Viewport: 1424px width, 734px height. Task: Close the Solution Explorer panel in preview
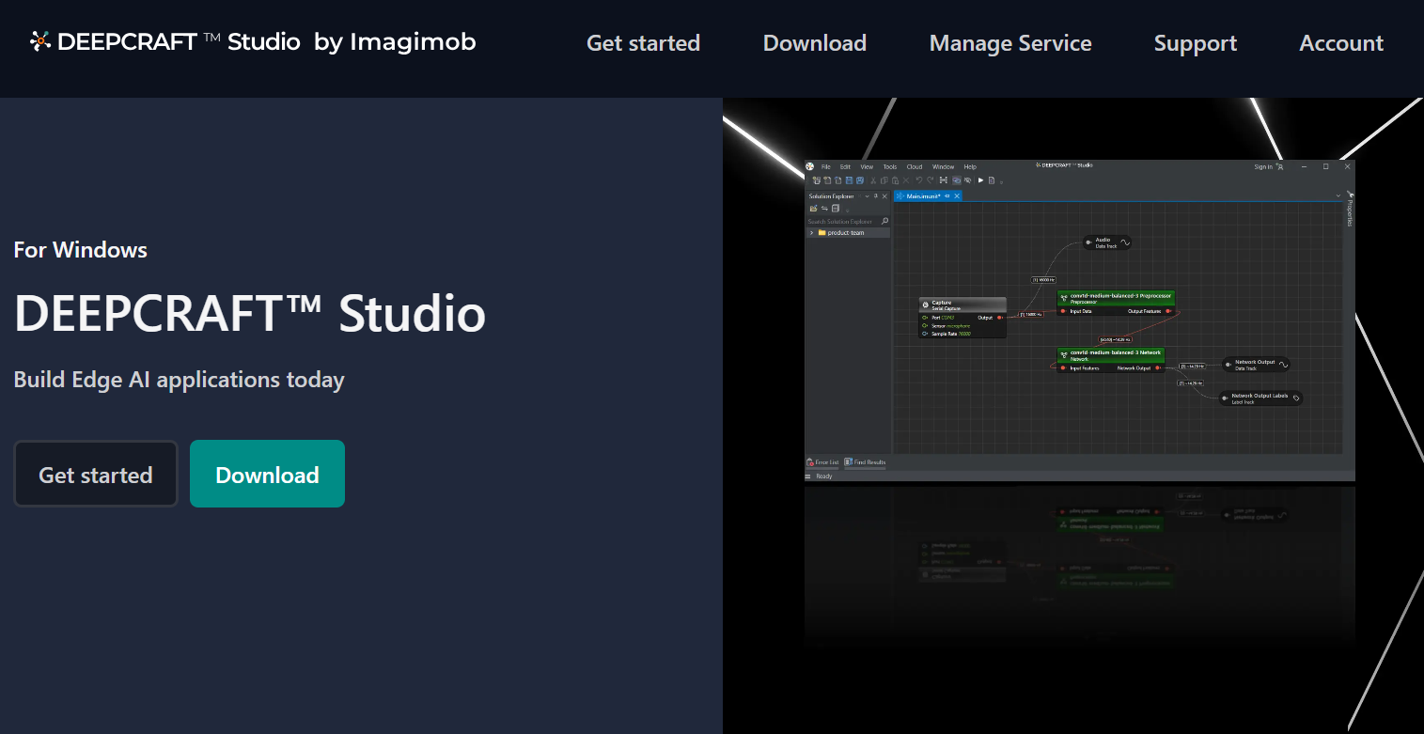pos(884,196)
